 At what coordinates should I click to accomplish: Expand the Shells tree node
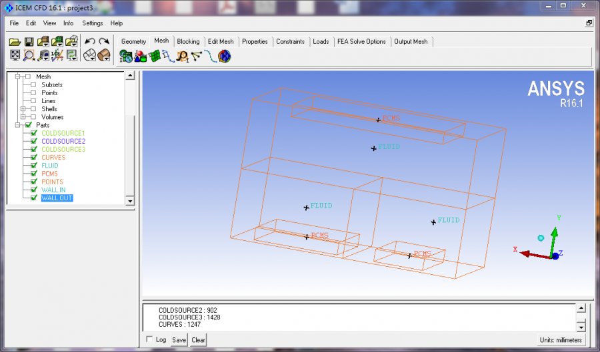click(x=23, y=109)
